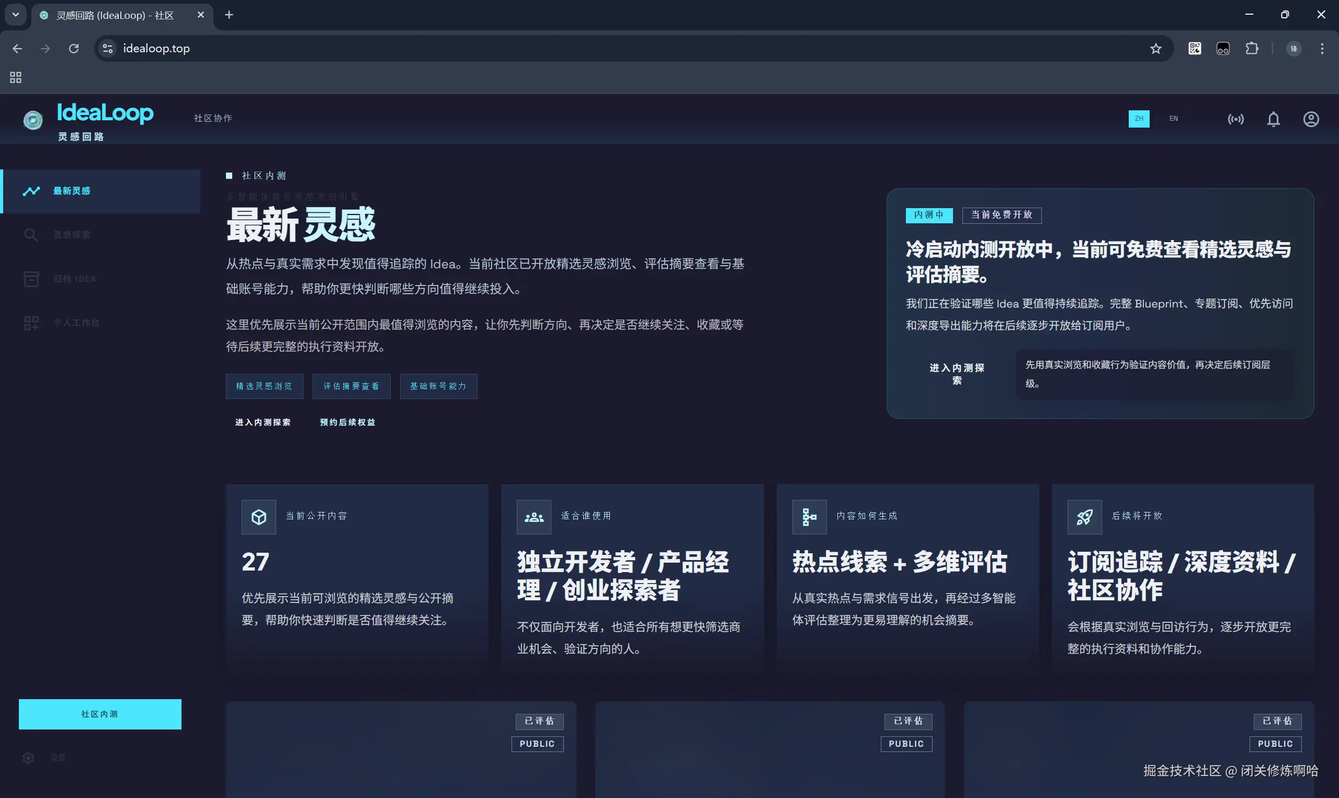Open site settings via the tune icon

coord(107,49)
